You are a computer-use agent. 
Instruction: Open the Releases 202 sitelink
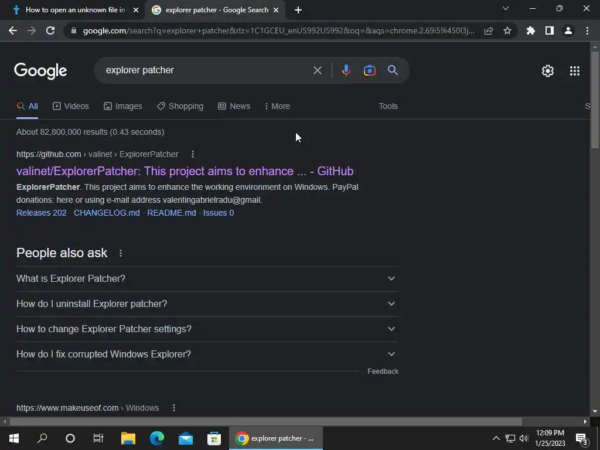tap(42, 213)
